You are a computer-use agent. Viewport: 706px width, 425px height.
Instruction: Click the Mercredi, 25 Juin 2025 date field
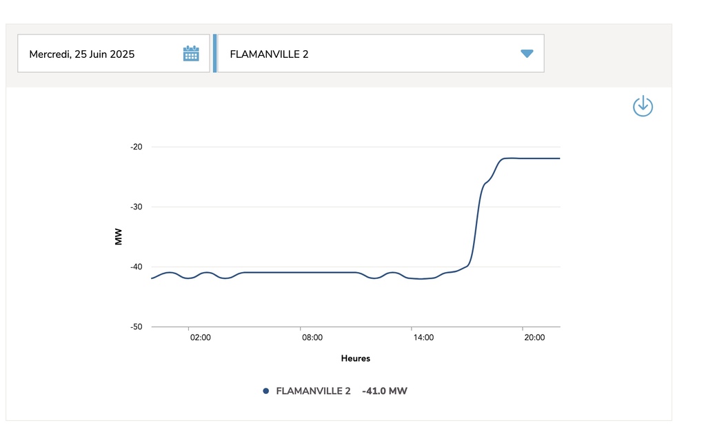click(114, 54)
